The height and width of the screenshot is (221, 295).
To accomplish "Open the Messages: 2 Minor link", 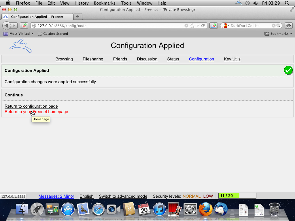I will (x=56, y=196).
